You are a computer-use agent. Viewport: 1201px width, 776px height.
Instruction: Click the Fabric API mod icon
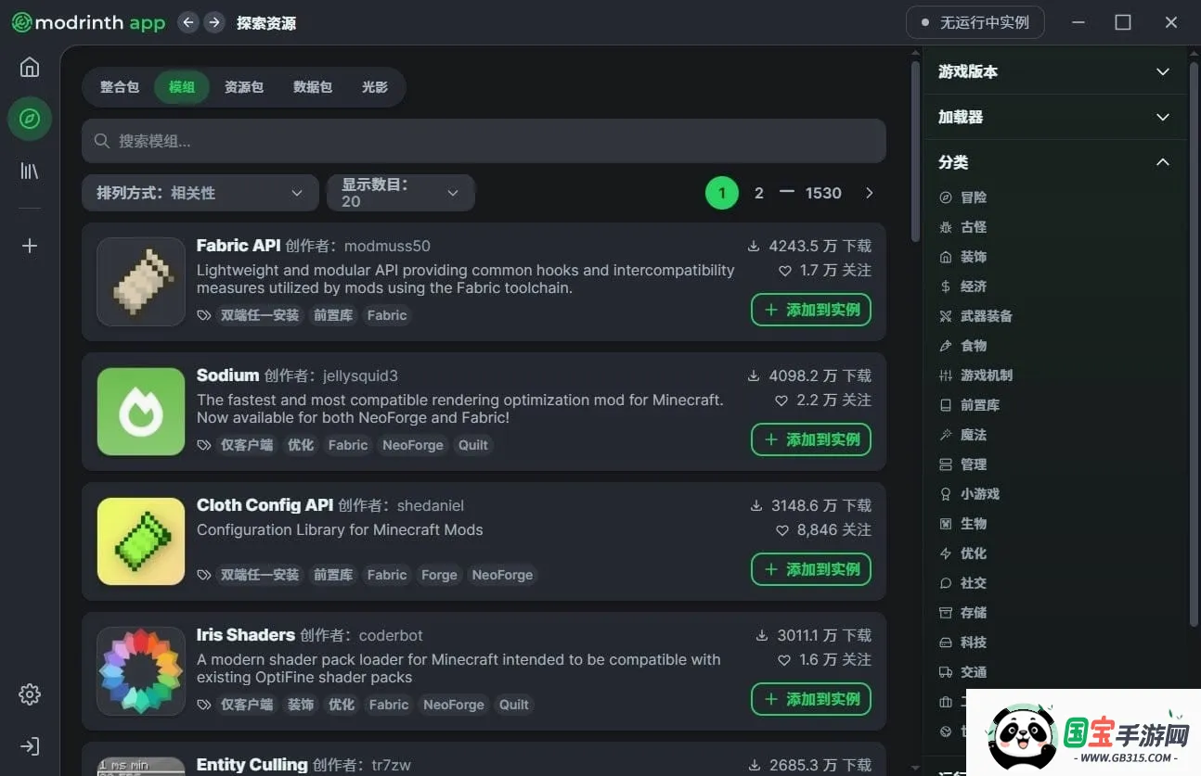click(141, 282)
